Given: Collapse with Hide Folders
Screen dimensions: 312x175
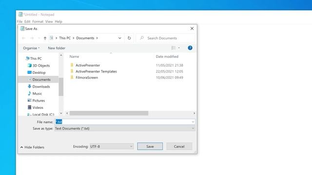Looking at the screenshot, I should click(x=32, y=147).
